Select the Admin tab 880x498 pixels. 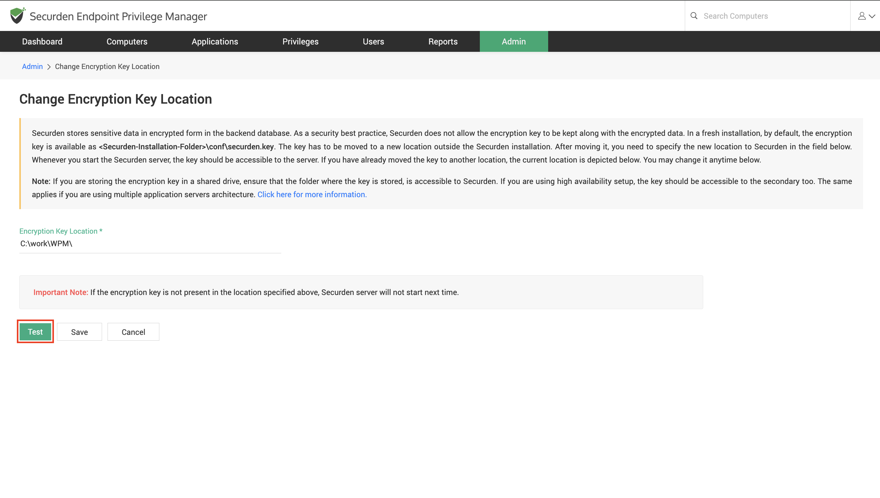tap(514, 41)
